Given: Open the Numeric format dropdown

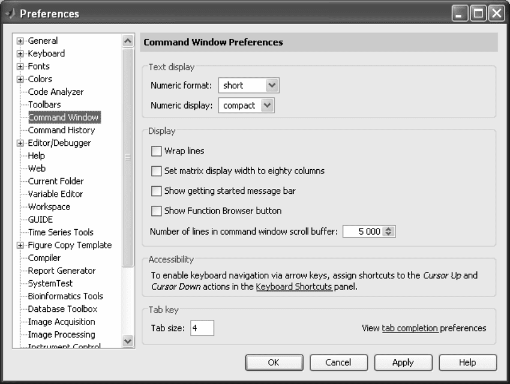Looking at the screenshot, I should (249, 86).
